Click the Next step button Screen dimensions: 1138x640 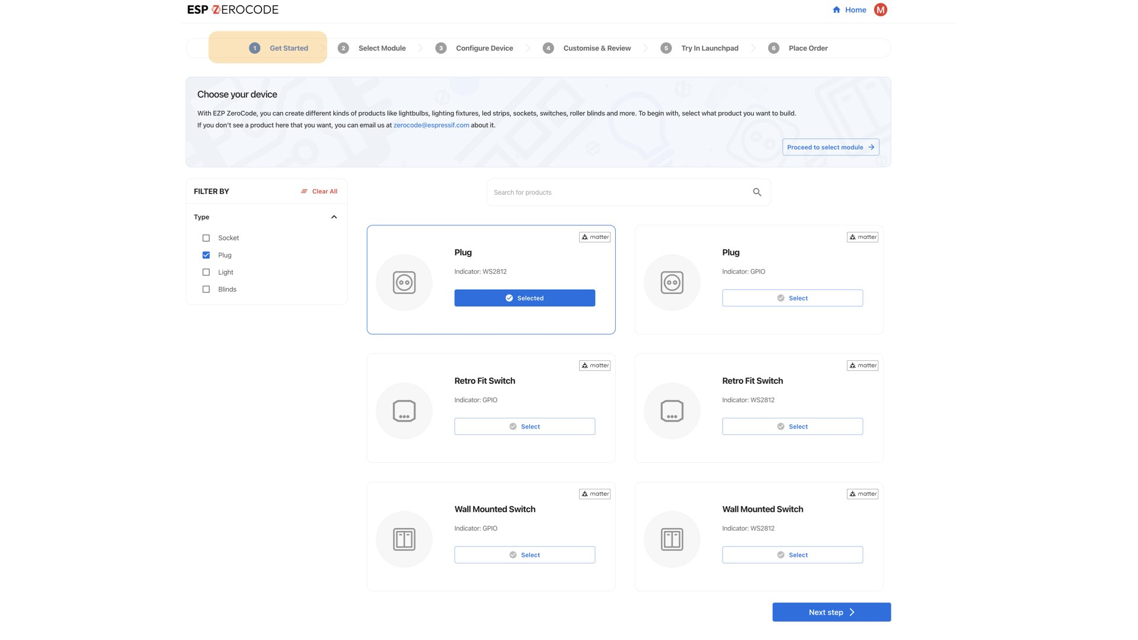pyautogui.click(x=831, y=612)
